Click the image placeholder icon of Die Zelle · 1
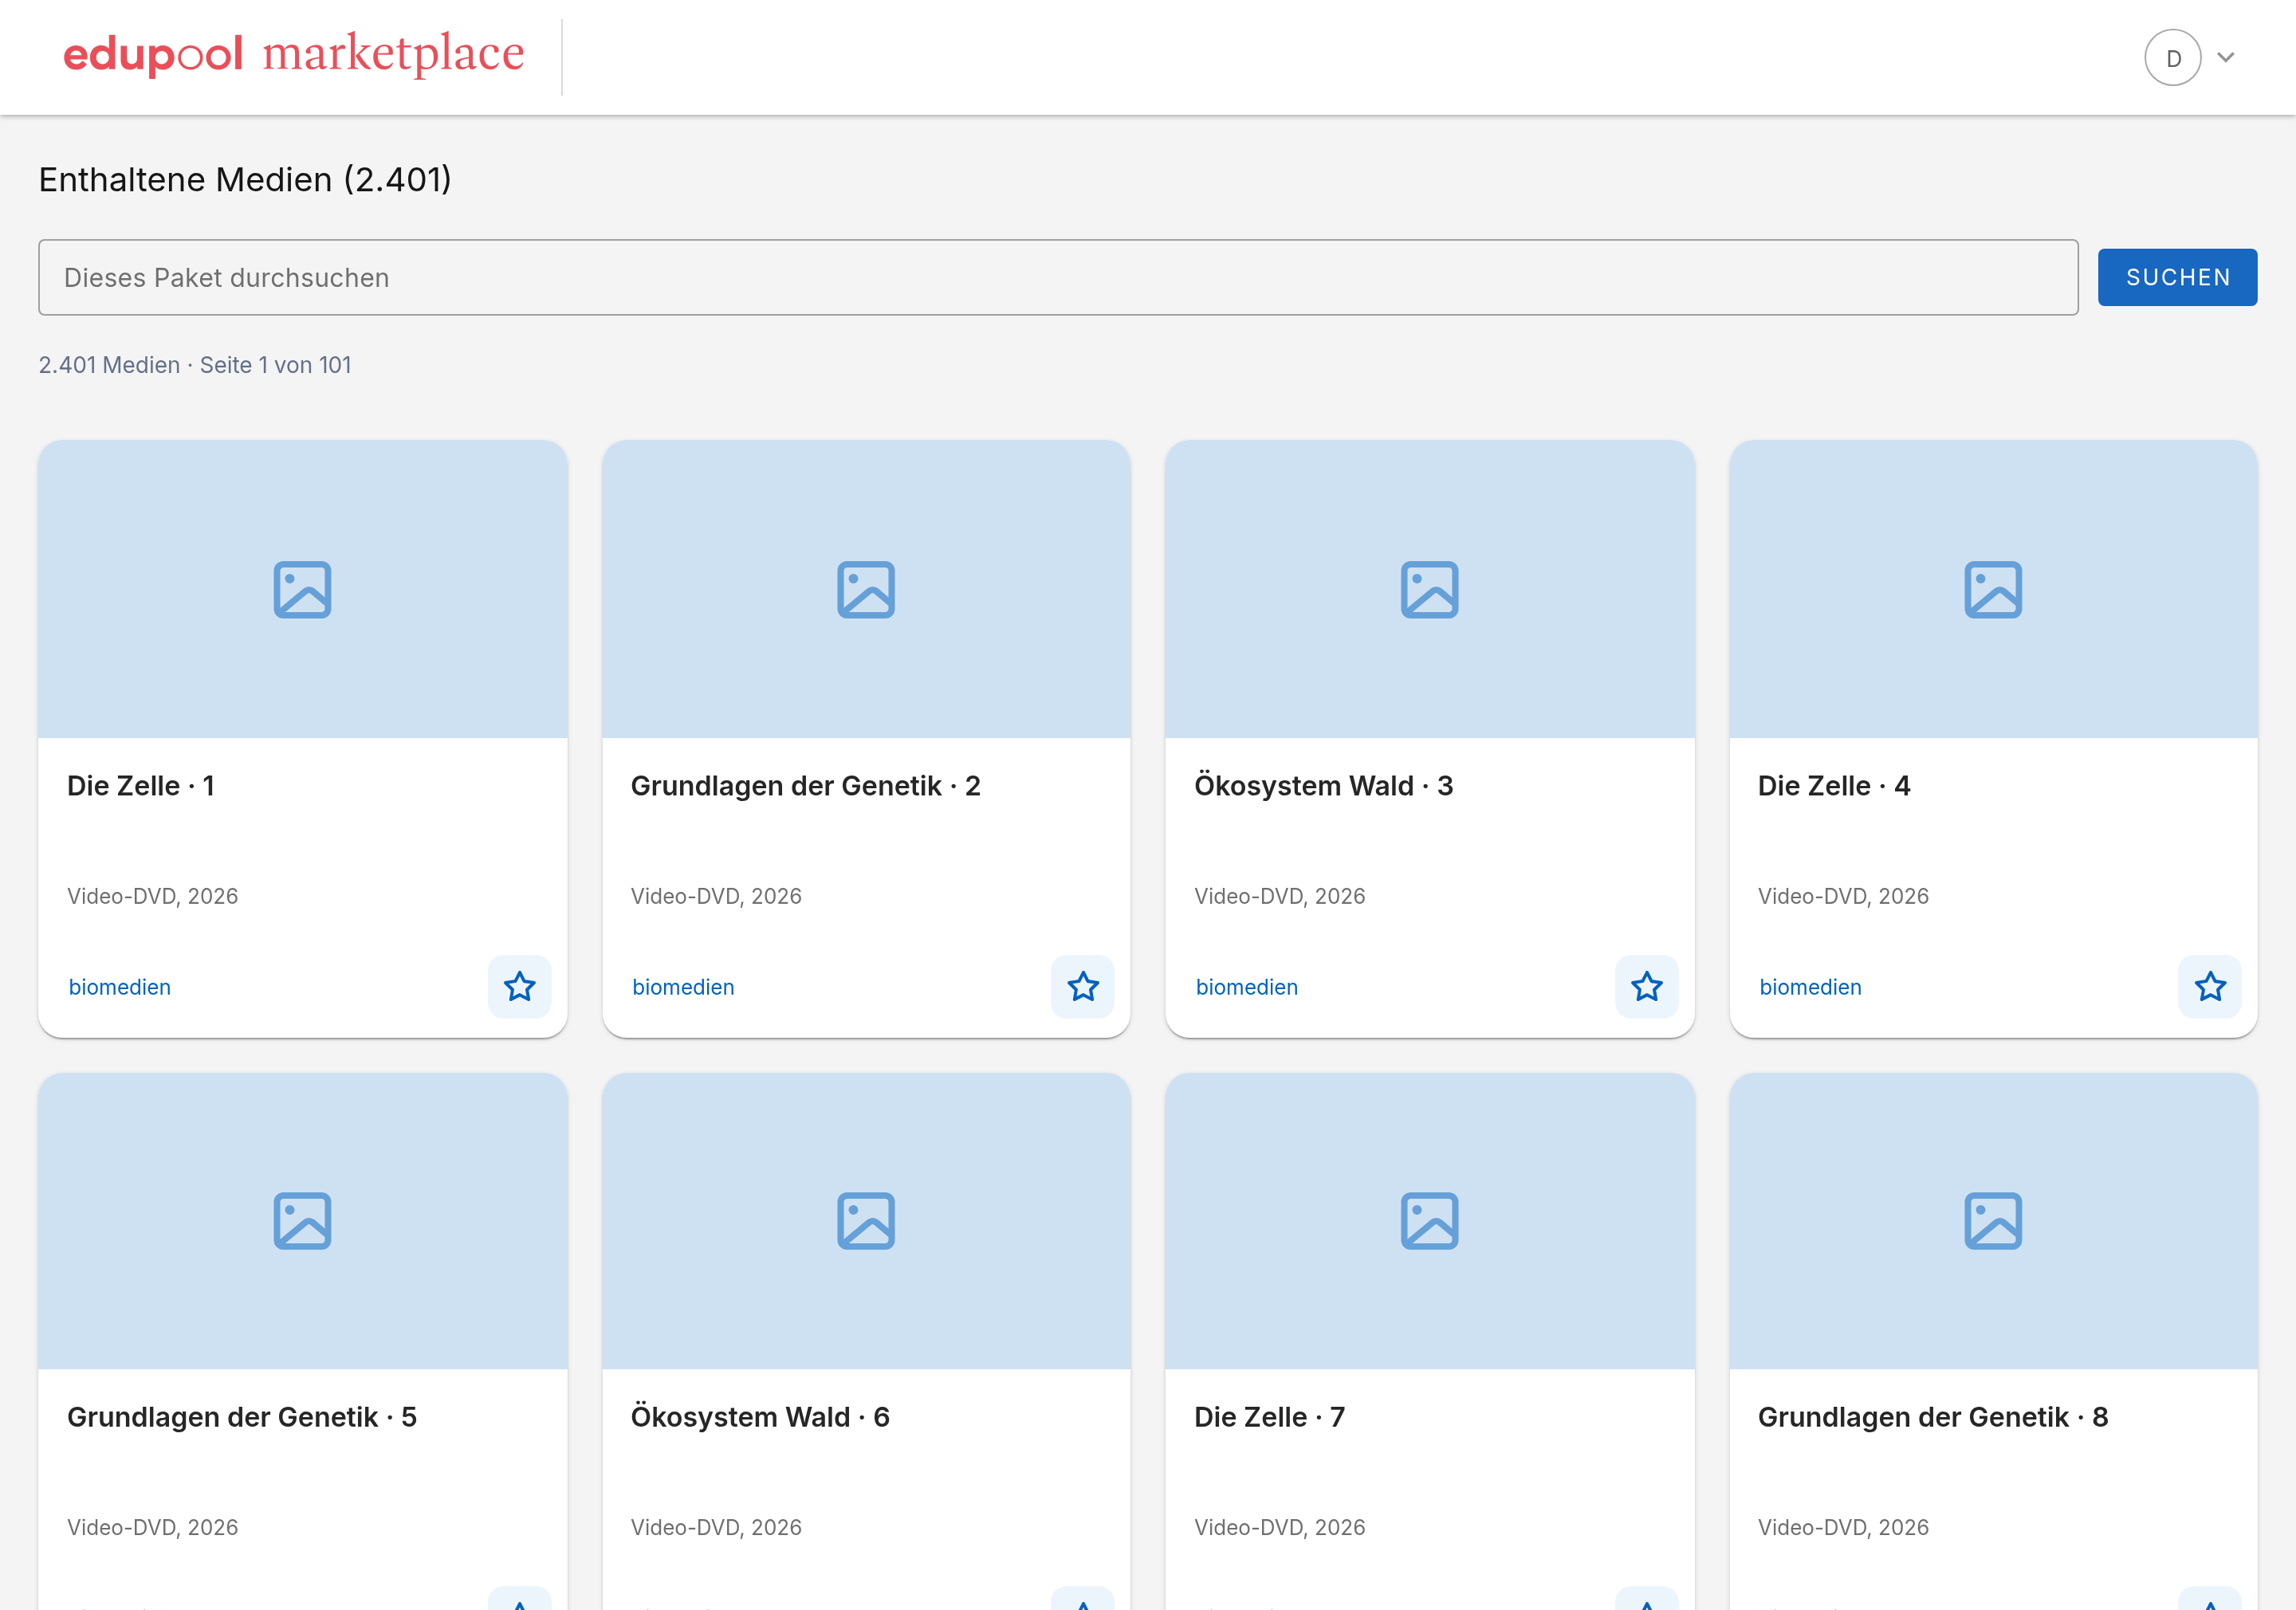The width and height of the screenshot is (2296, 1610). tap(302, 589)
